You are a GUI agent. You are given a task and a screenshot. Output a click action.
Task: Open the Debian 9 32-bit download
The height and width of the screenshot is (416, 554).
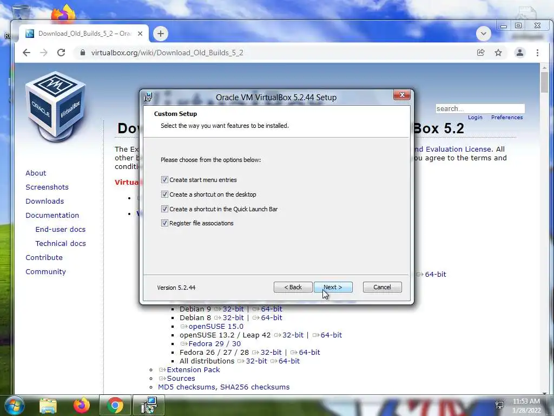(233, 309)
